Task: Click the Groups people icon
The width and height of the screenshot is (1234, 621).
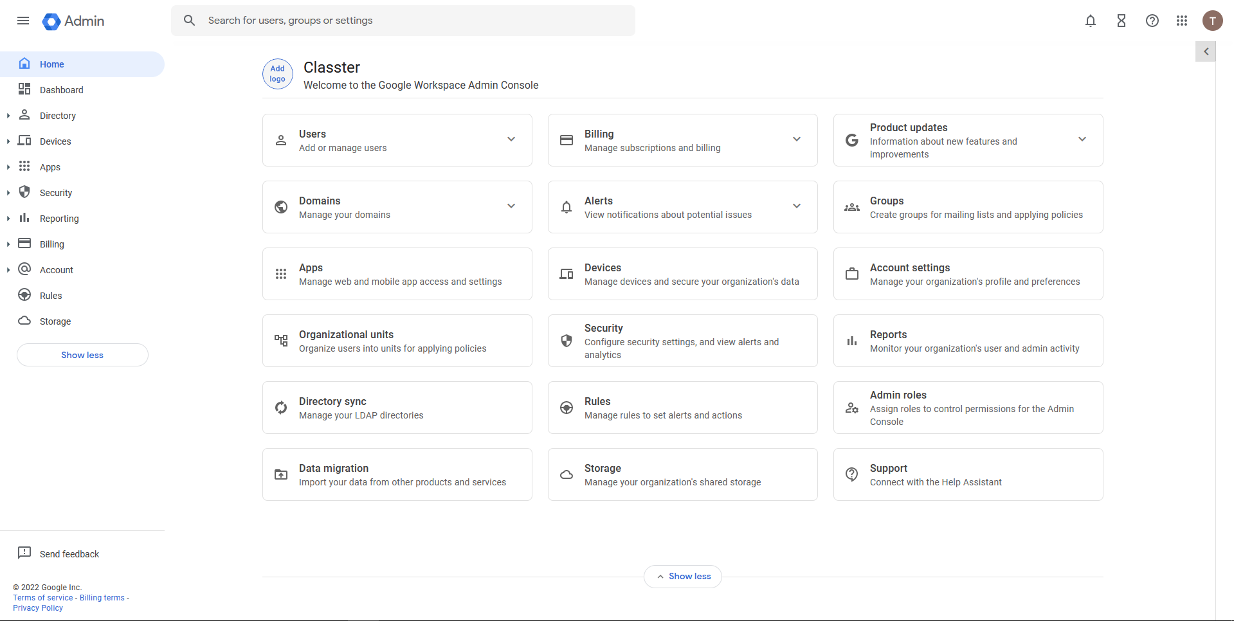Action: point(852,207)
